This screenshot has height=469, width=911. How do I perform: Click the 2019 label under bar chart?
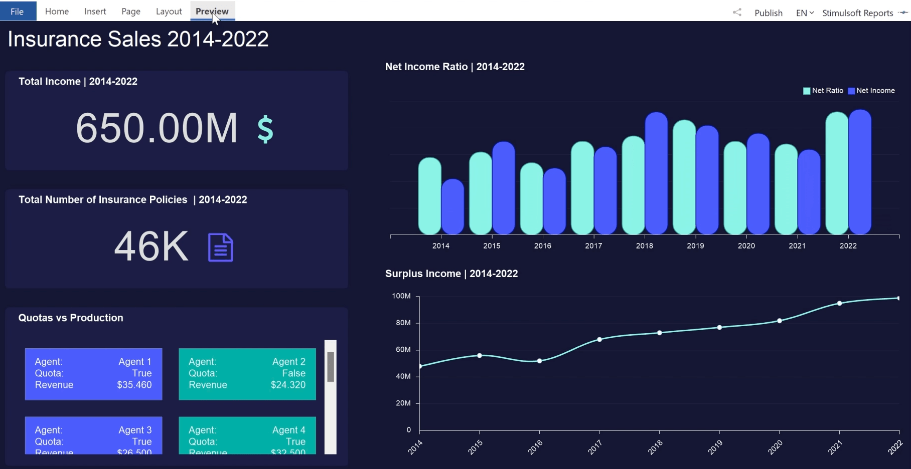(695, 246)
